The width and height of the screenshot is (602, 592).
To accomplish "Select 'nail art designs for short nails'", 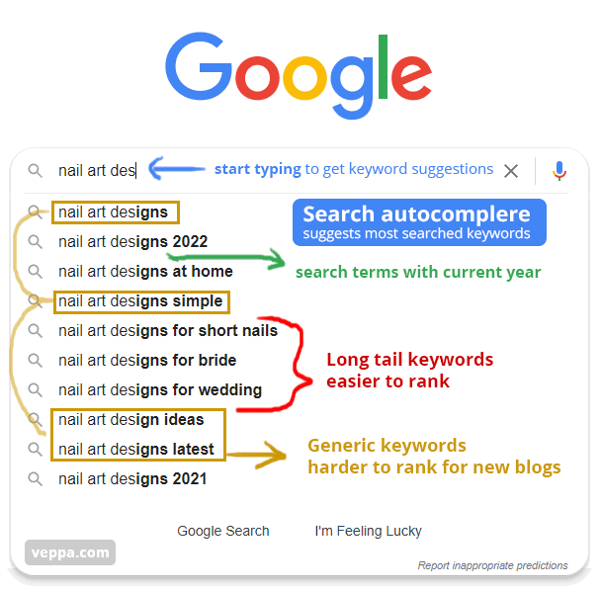I will [168, 331].
